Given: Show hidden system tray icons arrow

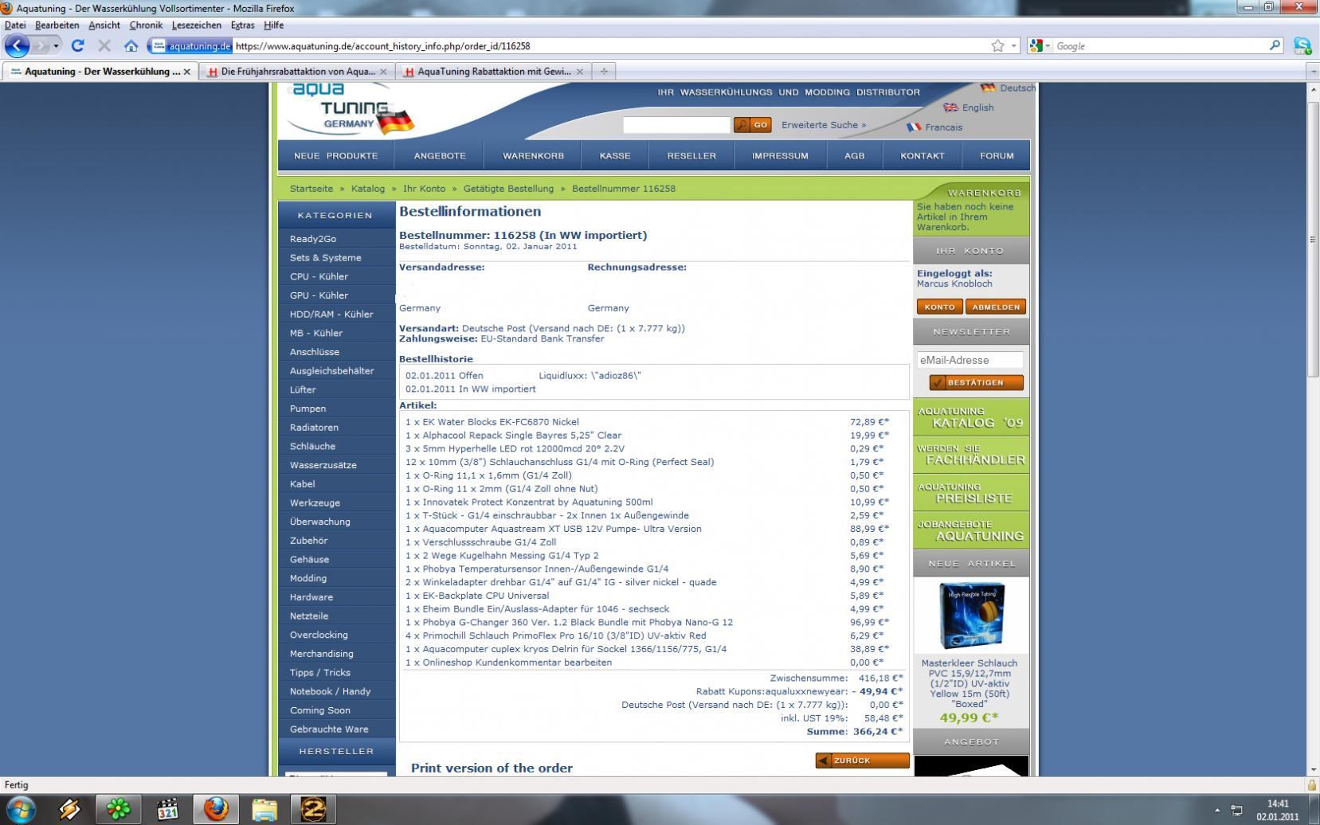Looking at the screenshot, I should (x=1216, y=811).
